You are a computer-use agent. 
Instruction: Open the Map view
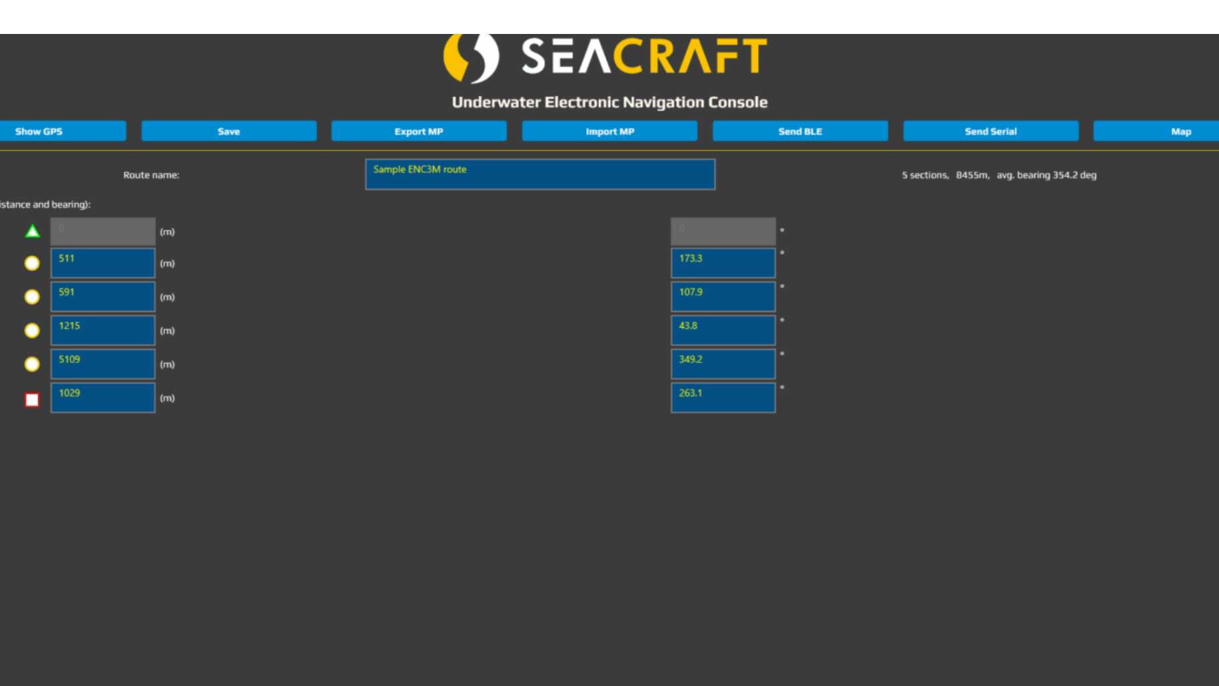click(1181, 131)
